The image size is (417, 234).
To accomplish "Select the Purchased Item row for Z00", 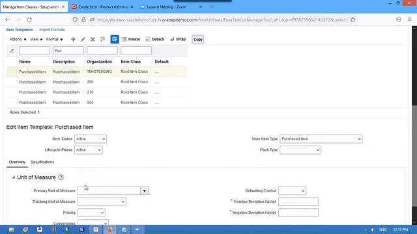I will [x=97, y=82].
